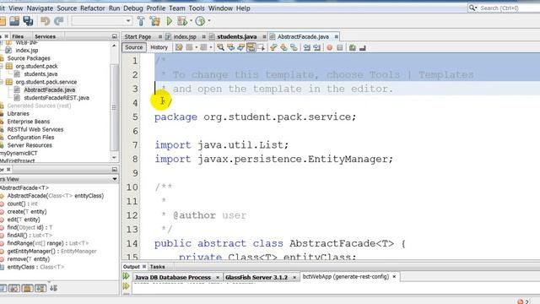Viewport: 540px width, 304px height.
Task: Click Shift Line Left icon
Action: [x=306, y=47]
